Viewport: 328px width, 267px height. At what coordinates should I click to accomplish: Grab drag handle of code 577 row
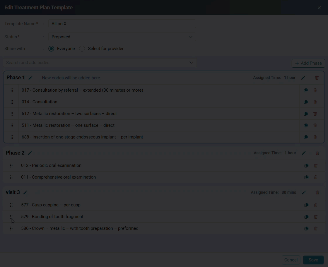coord(11,205)
